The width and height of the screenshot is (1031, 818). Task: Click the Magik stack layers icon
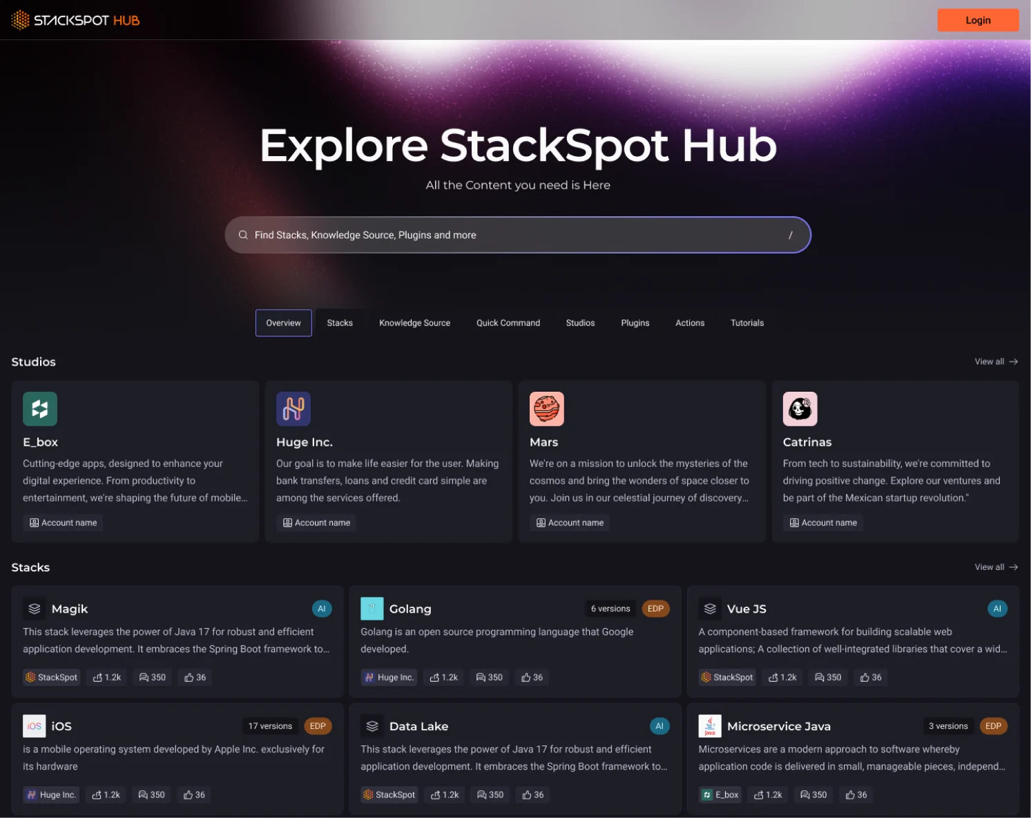[35, 609]
